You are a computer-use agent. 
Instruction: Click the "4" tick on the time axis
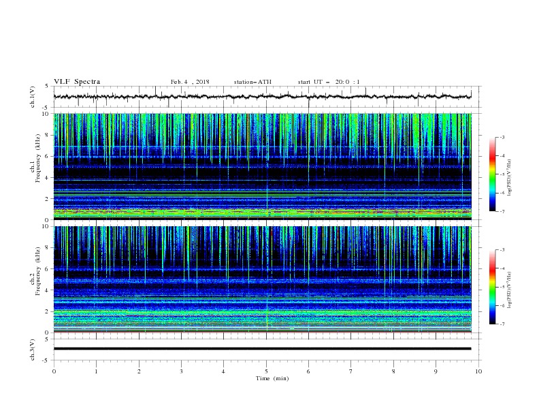(223, 371)
